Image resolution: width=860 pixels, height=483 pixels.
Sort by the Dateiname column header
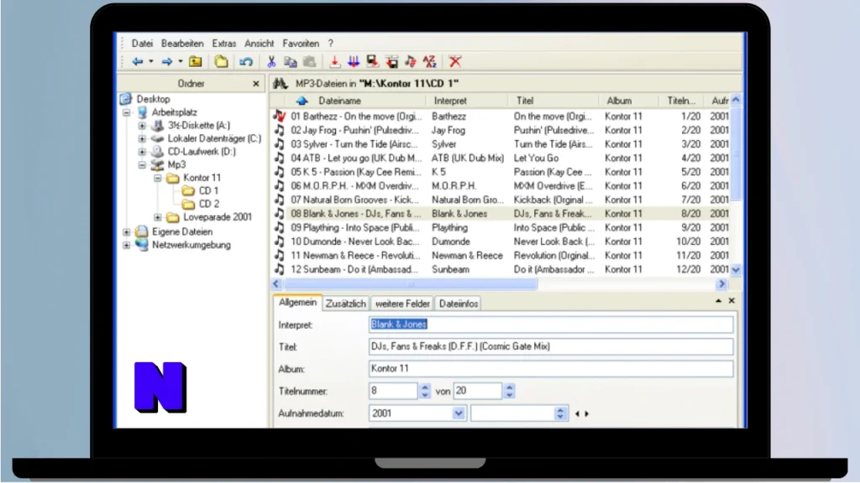click(x=355, y=101)
